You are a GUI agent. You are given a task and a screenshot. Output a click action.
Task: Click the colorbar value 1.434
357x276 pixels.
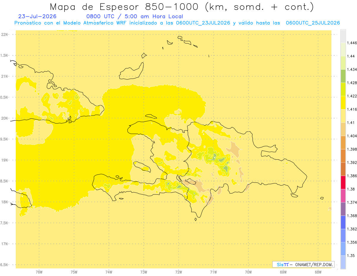[352, 69]
